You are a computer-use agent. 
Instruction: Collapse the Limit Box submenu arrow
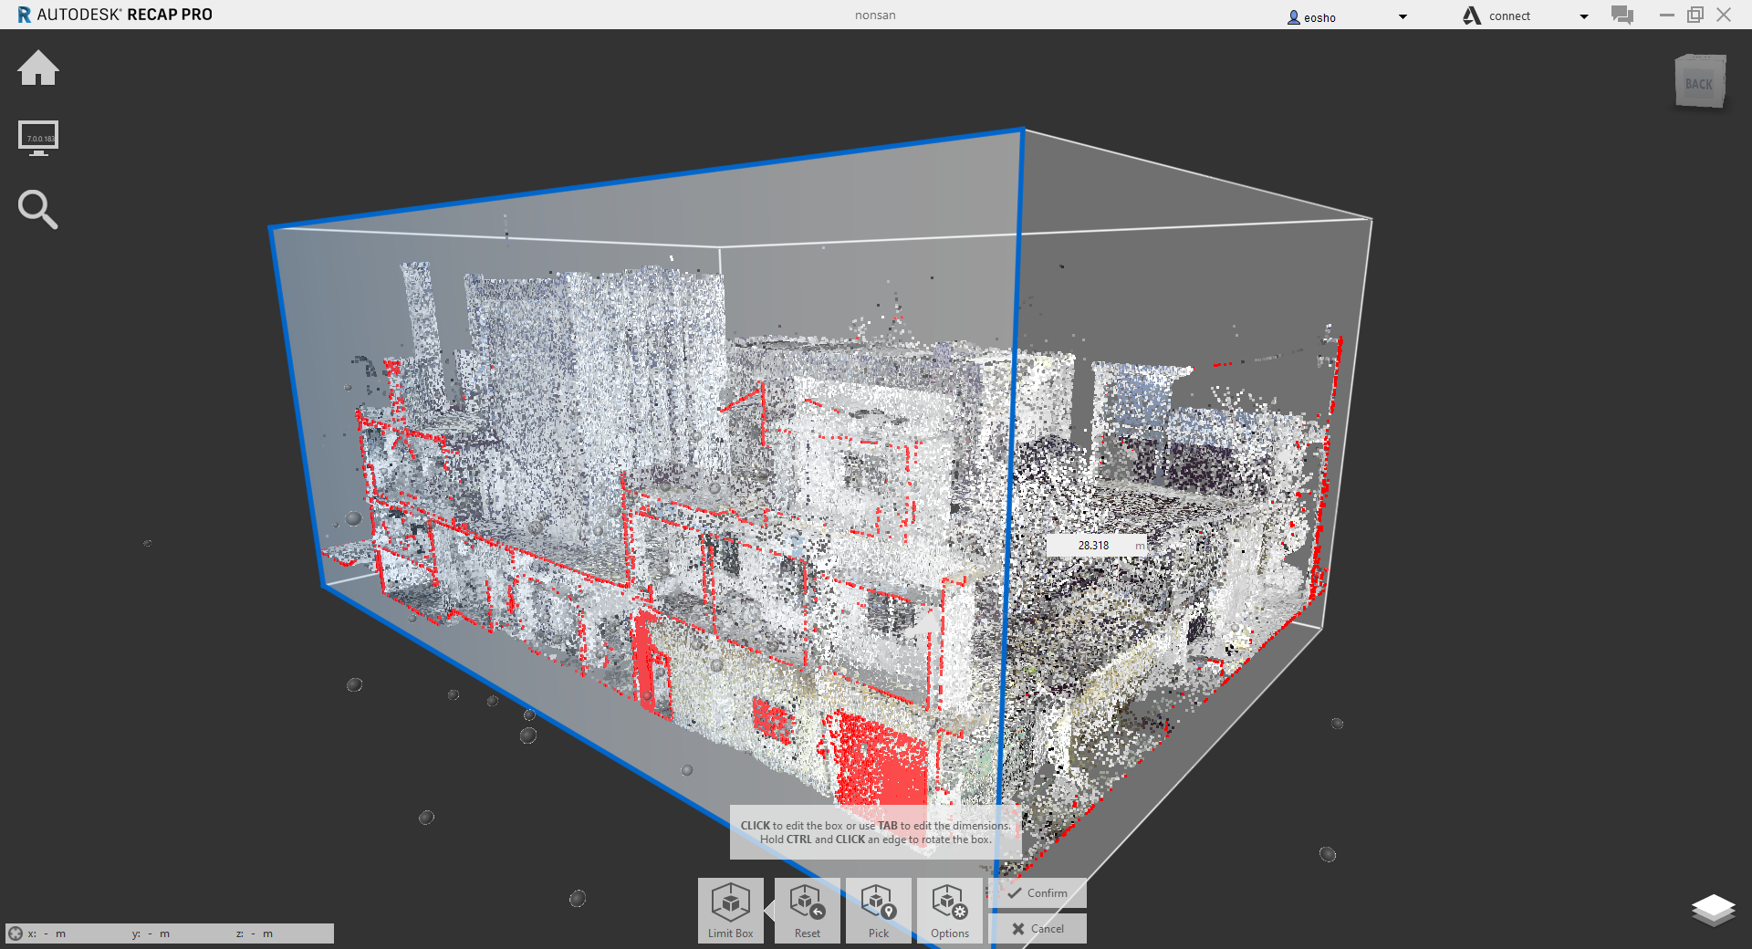[769, 910]
